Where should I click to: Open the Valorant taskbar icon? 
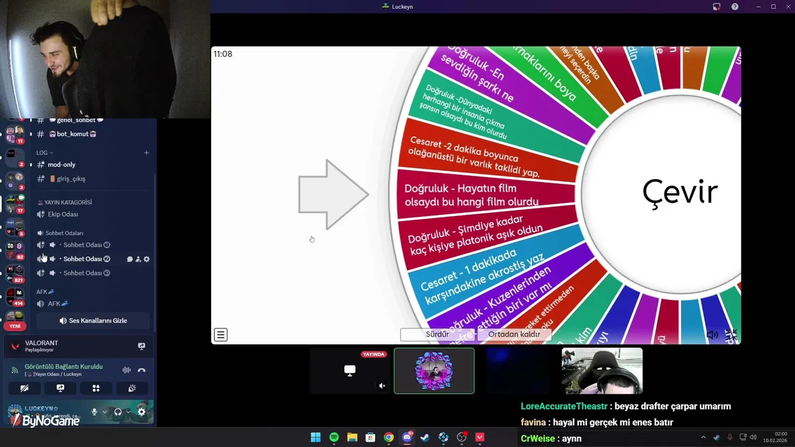pyautogui.click(x=479, y=437)
